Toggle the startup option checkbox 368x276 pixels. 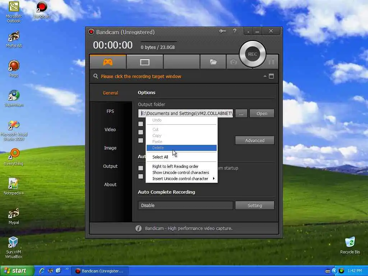pos(141,168)
